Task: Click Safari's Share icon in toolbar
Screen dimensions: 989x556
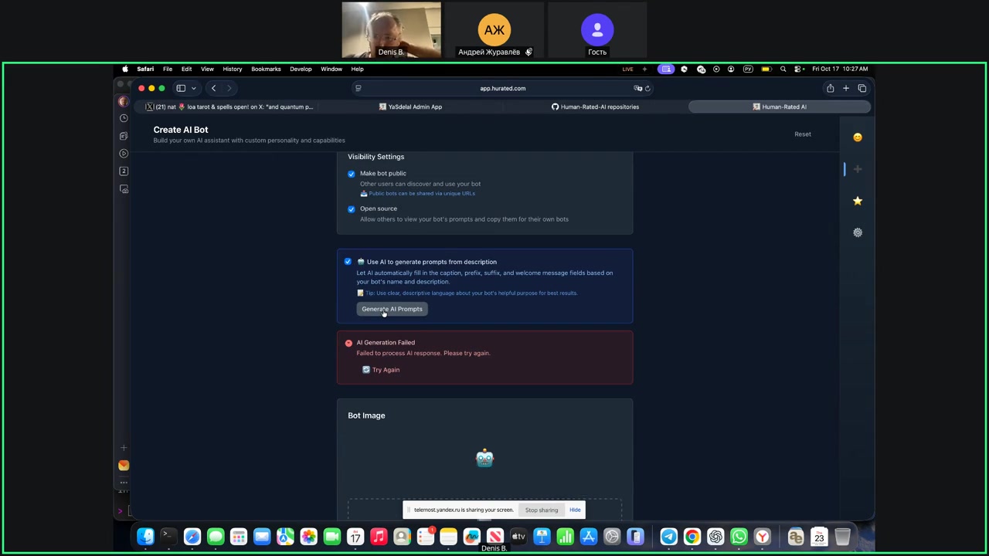Action: pyautogui.click(x=830, y=88)
